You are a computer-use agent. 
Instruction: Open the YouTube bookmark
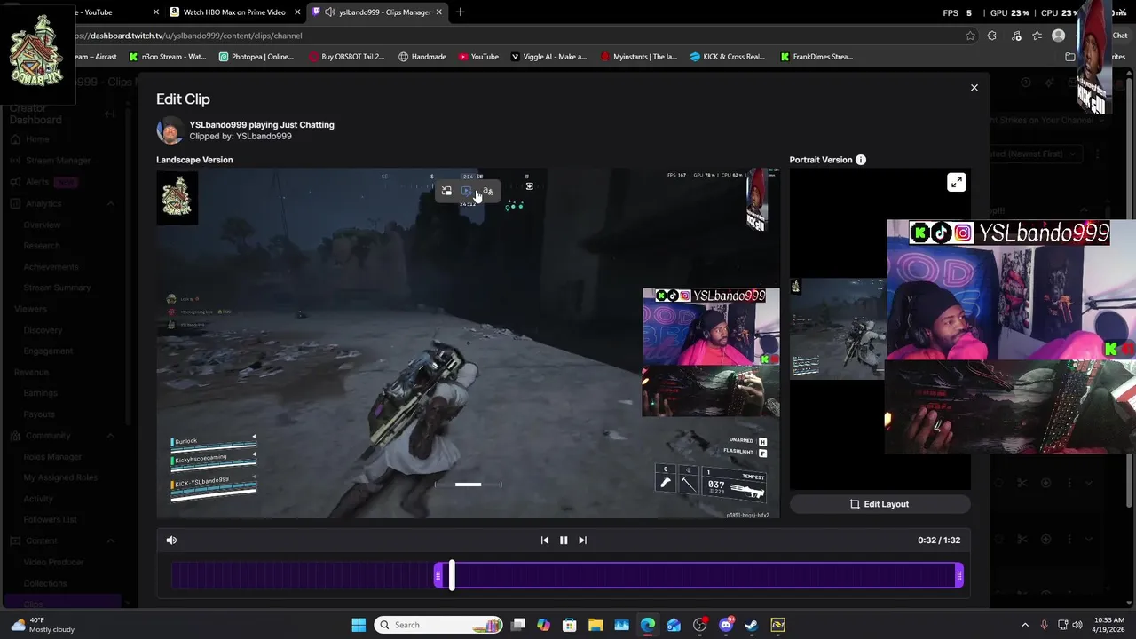[x=478, y=57]
